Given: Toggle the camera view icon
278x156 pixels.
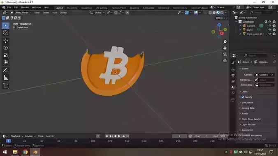Looking at the screenshot, I should tap(225, 54).
